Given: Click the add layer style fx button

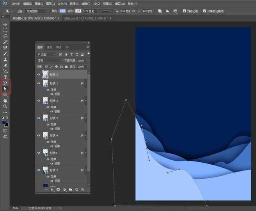Looking at the screenshot, I should tap(52, 190).
